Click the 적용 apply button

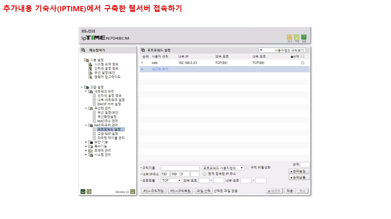[x=290, y=191]
